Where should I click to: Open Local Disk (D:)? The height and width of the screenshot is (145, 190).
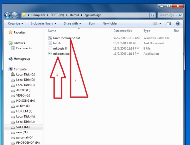coord(26,80)
